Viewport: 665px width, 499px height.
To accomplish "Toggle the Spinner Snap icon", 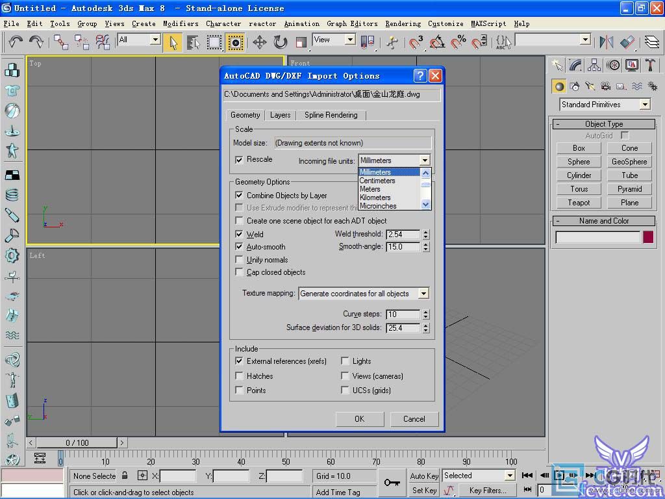I will point(479,42).
